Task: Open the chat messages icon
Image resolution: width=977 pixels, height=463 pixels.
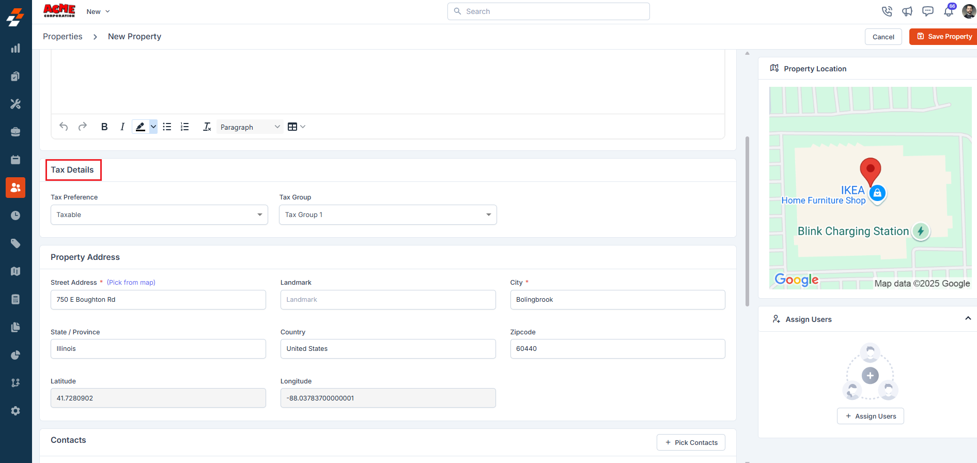Action: click(x=928, y=11)
